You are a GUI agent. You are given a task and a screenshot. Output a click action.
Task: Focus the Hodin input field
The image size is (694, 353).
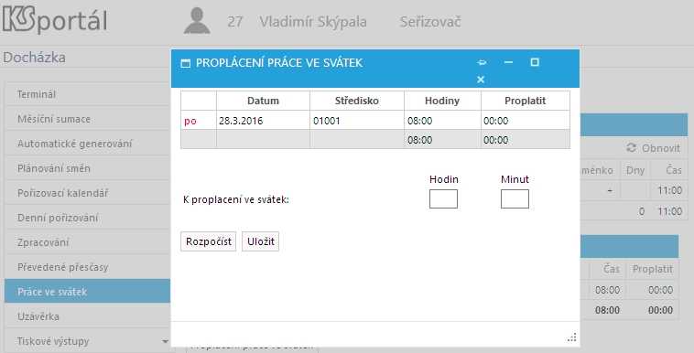(x=443, y=199)
